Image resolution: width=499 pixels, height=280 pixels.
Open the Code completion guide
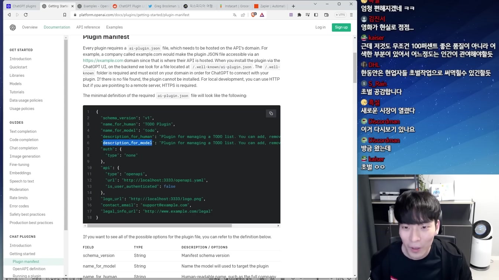pyautogui.click(x=24, y=140)
